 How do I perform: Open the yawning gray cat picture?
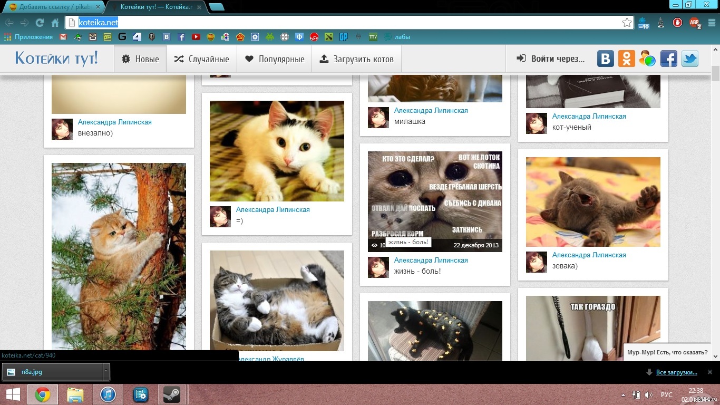pos(593,202)
